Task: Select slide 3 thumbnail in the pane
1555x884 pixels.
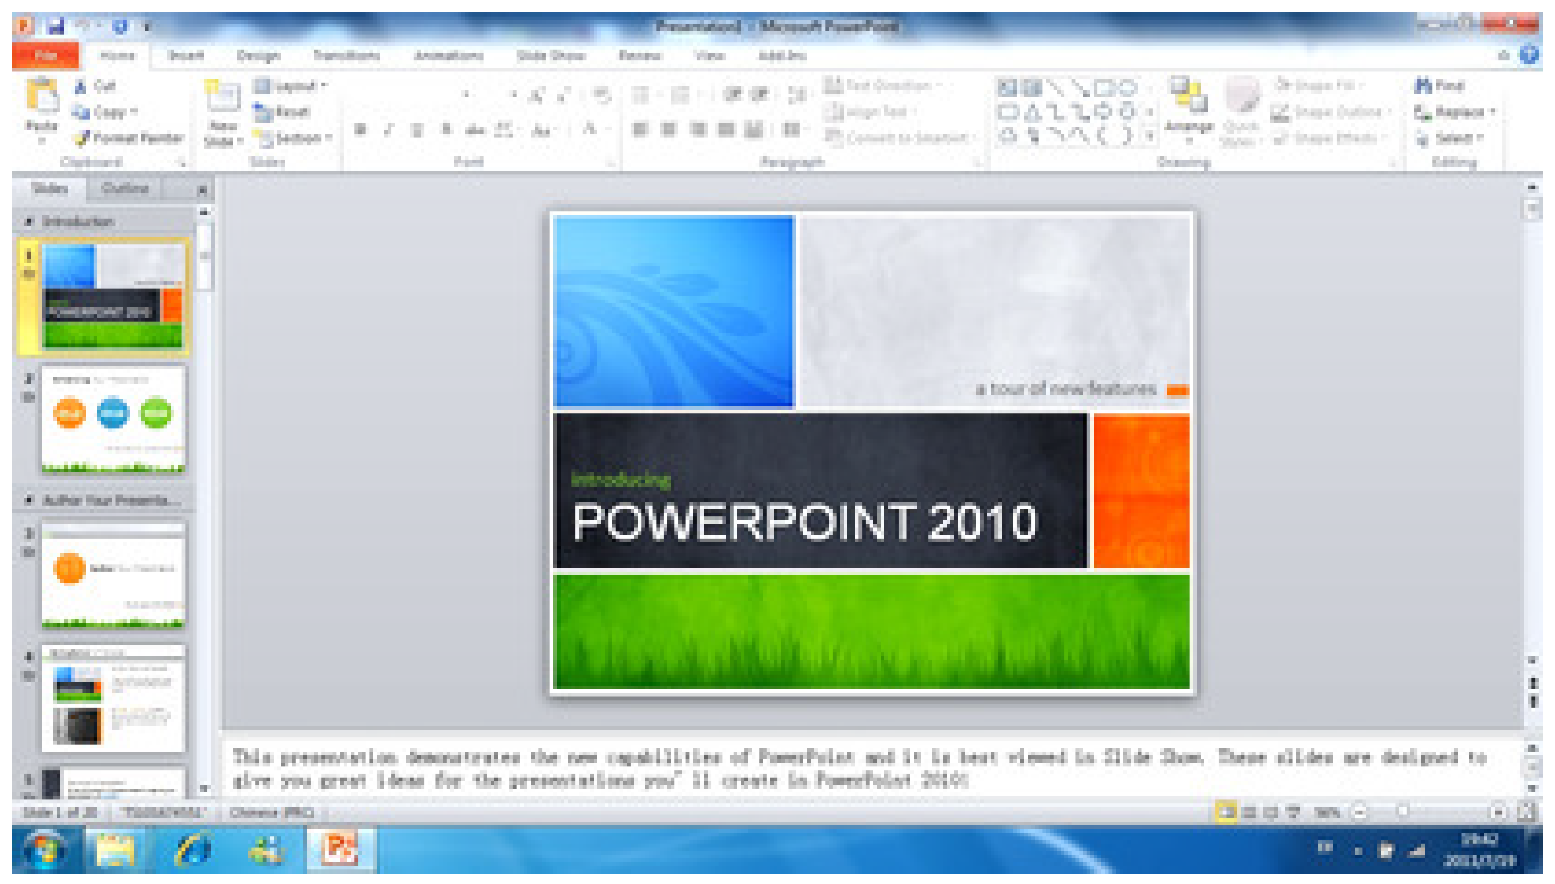Action: pos(113,575)
